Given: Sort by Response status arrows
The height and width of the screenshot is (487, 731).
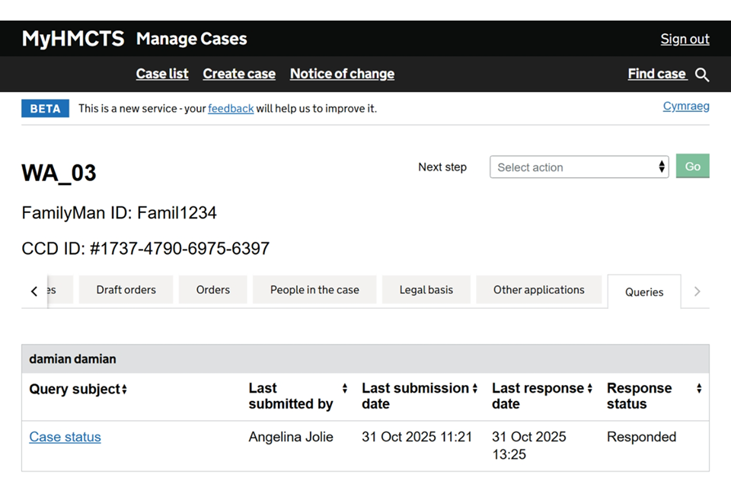Looking at the screenshot, I should (699, 389).
